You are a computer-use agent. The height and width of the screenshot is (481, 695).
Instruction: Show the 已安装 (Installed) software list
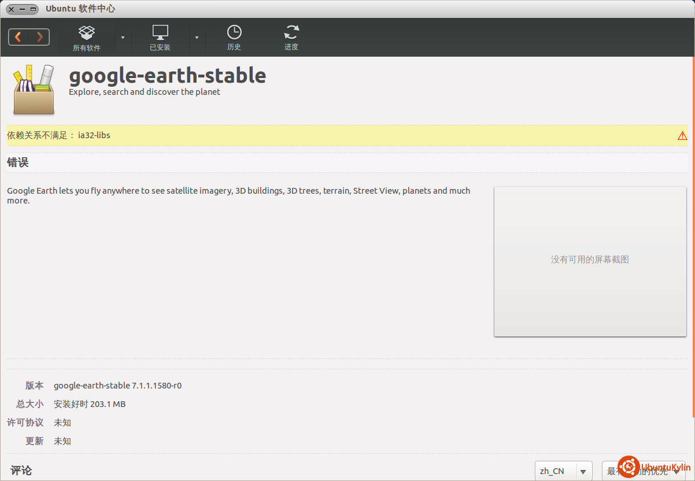pos(160,38)
